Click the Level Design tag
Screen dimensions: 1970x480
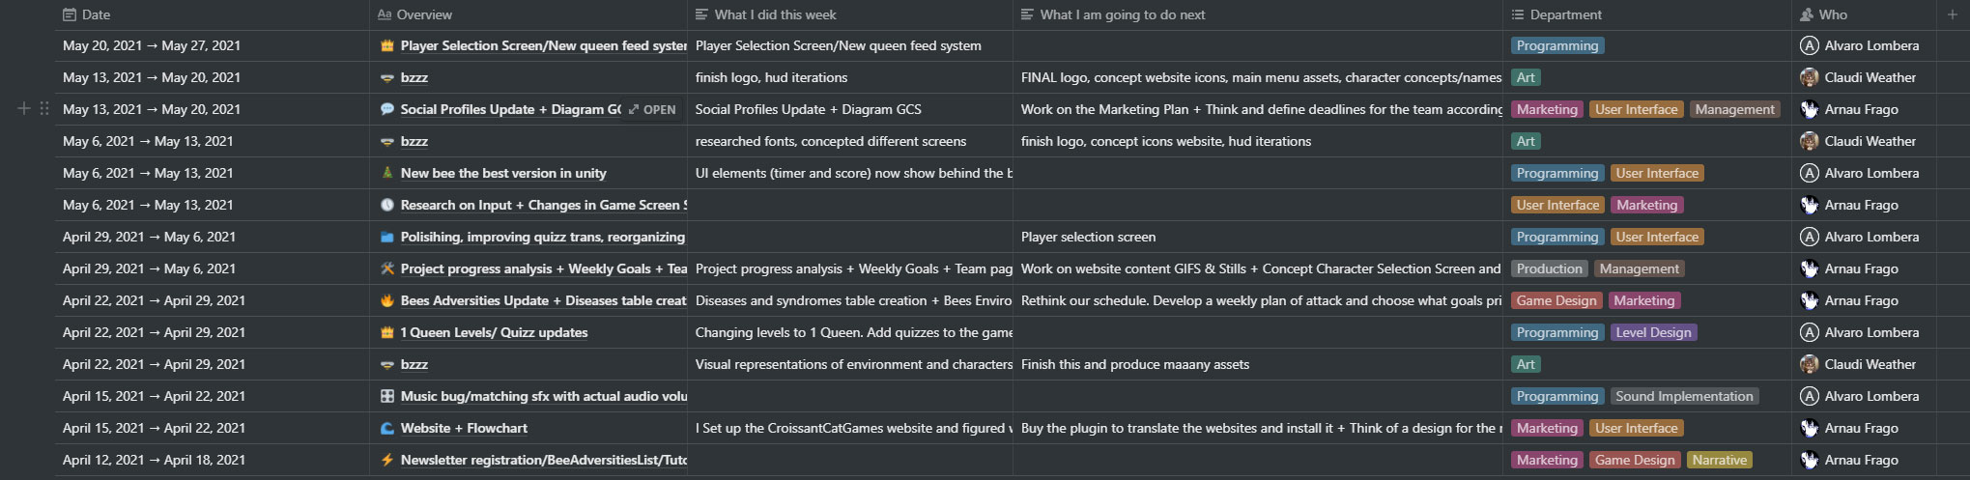pos(1653,332)
